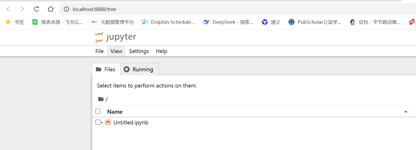The width and height of the screenshot is (416, 150).
Task: Open the Help menu
Action: click(162, 51)
